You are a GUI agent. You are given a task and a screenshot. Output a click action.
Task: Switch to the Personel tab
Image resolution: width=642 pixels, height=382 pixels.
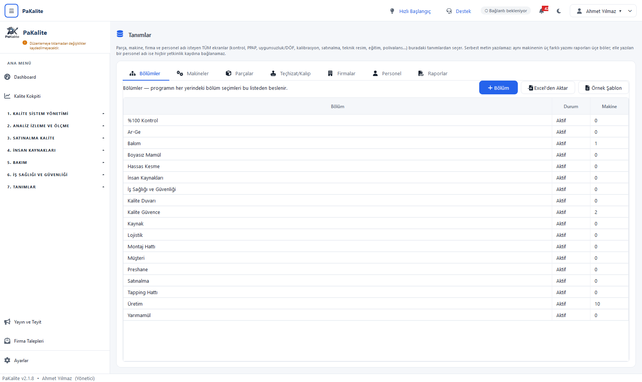[x=387, y=73]
